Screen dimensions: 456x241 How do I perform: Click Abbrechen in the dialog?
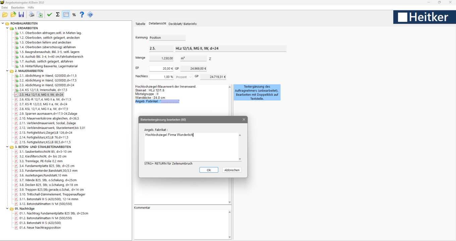pyautogui.click(x=232, y=170)
